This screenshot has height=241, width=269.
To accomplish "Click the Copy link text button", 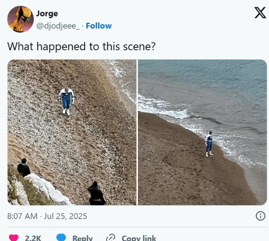I will [139, 238].
